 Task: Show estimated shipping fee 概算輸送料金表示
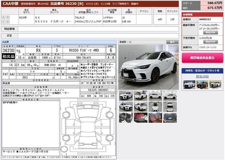point(202,58)
